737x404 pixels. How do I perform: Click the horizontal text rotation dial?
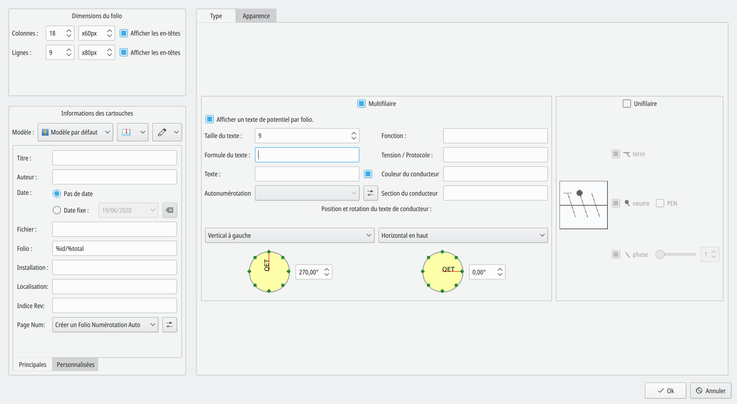442,272
